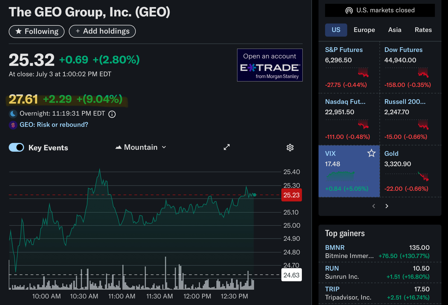Open the GEO: Risk or rebound? link
Viewport: 448px width, 305px height.
tap(54, 125)
